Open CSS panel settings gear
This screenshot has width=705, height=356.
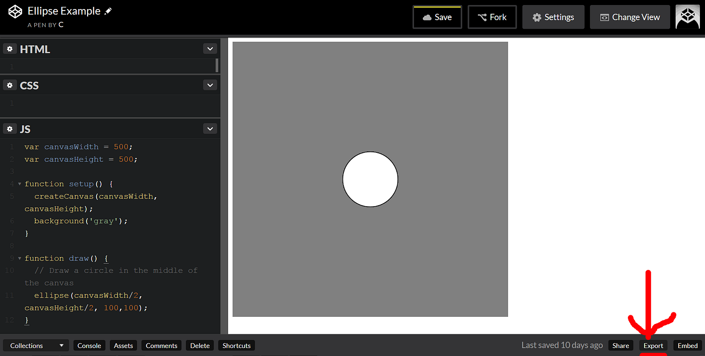(10, 85)
